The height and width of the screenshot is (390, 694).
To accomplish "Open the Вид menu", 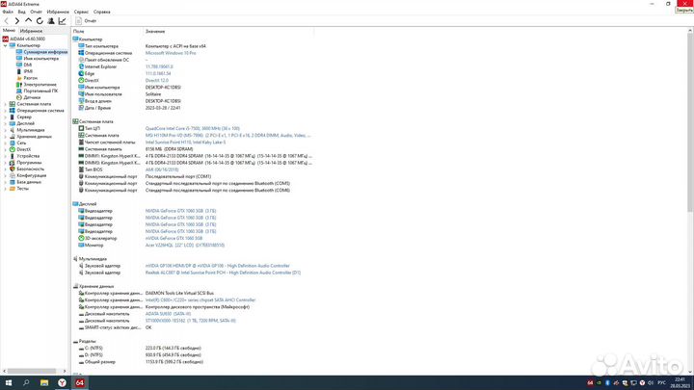I will pyautogui.click(x=21, y=12).
